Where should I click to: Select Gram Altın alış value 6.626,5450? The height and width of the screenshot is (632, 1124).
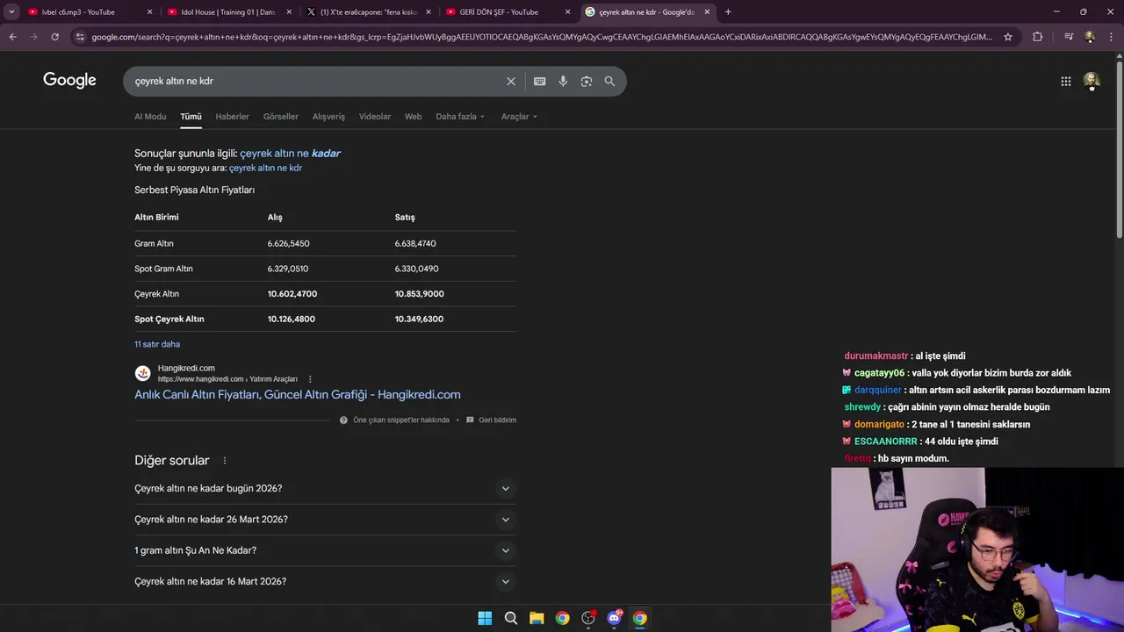point(288,243)
